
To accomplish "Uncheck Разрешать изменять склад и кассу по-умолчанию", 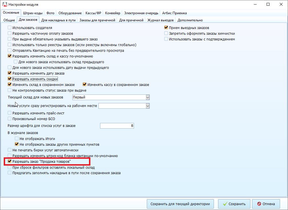I will coord(9,56).
